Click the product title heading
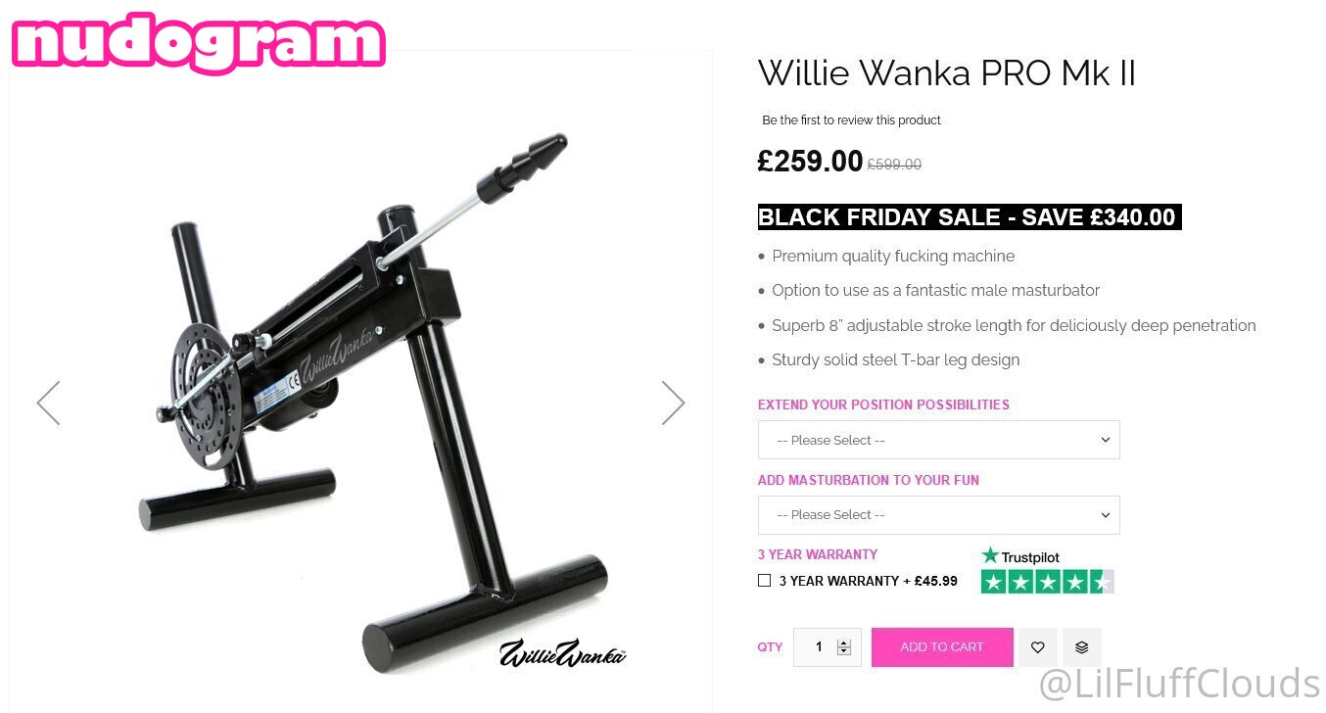Image resolution: width=1326 pixels, height=713 pixels. [947, 73]
